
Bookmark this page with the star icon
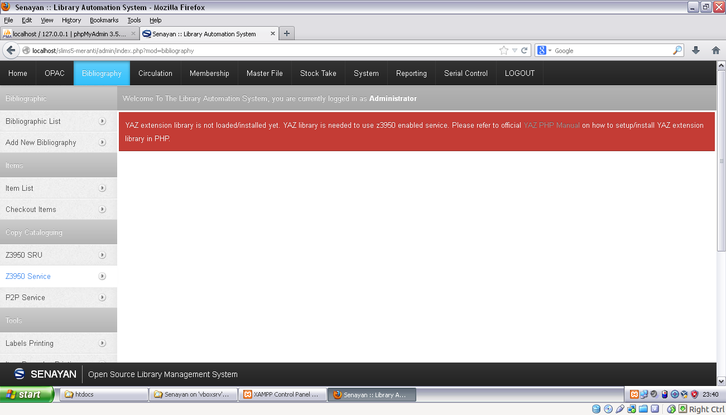(x=504, y=50)
